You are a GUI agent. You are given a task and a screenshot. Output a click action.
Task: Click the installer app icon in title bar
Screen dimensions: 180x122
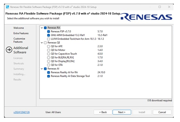click(x=7, y=7)
